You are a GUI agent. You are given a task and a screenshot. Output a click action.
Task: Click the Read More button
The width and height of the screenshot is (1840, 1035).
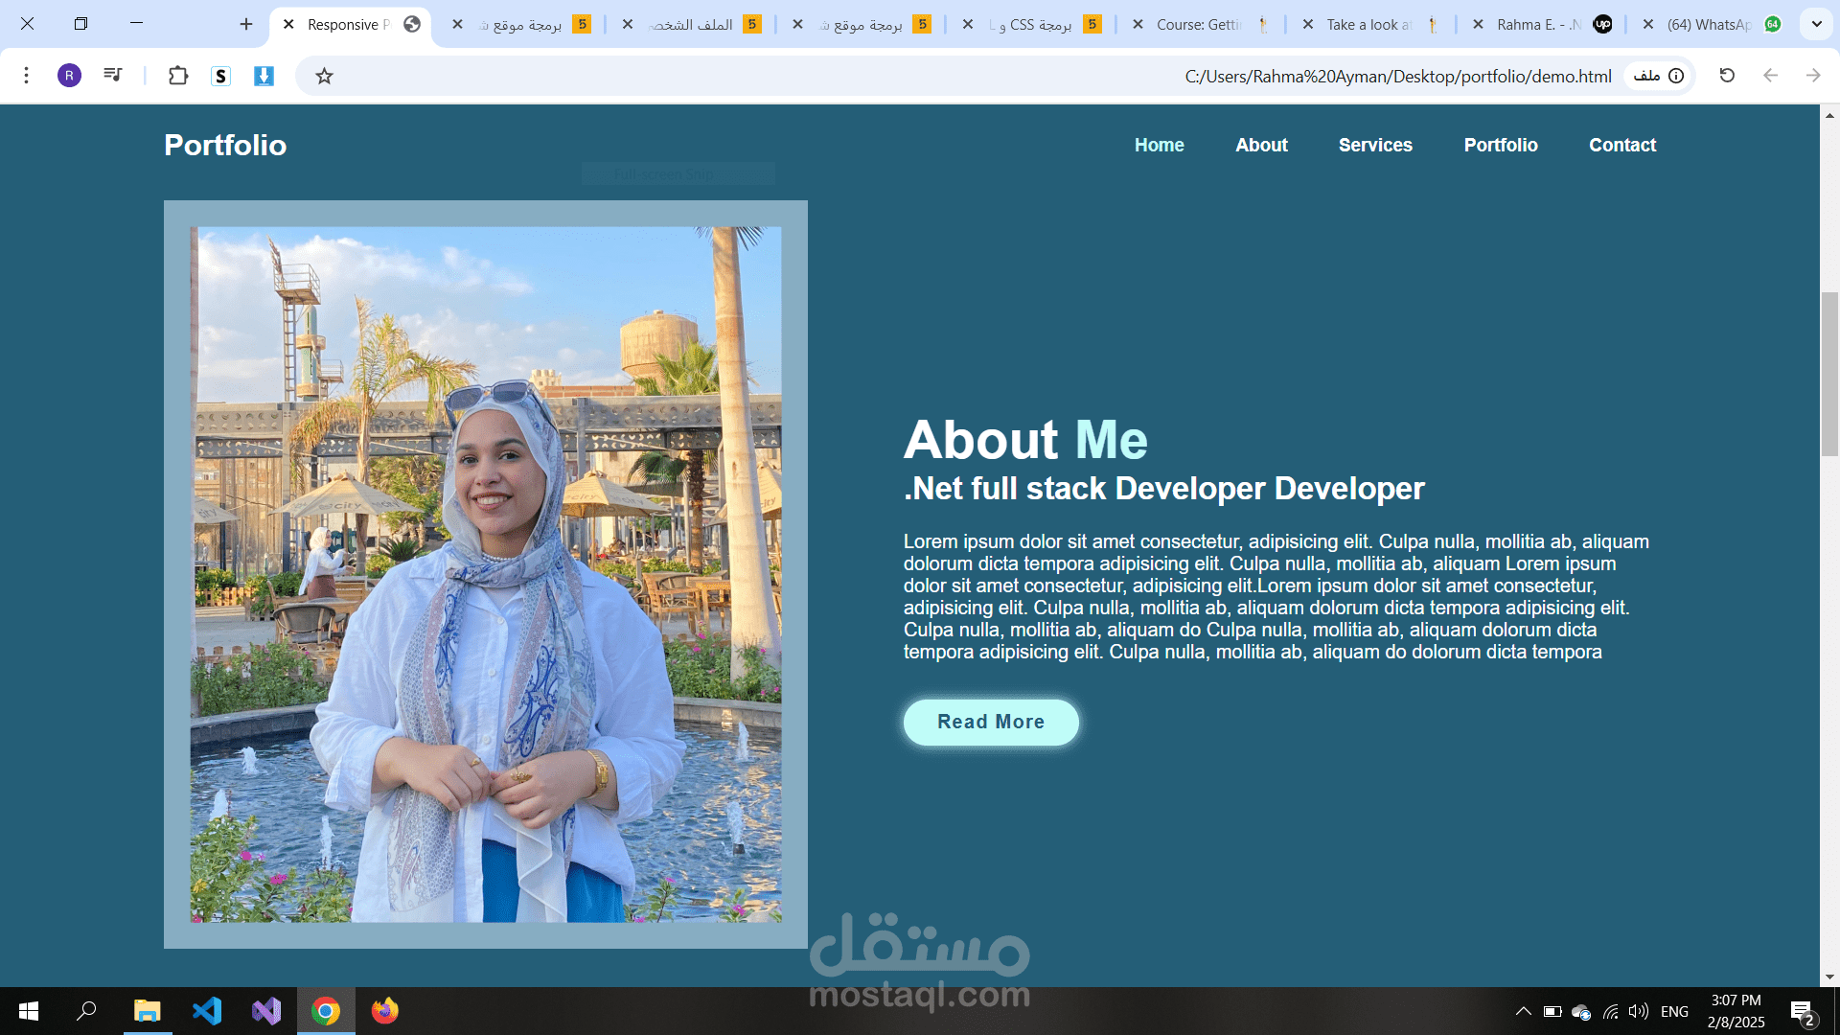pos(991,722)
